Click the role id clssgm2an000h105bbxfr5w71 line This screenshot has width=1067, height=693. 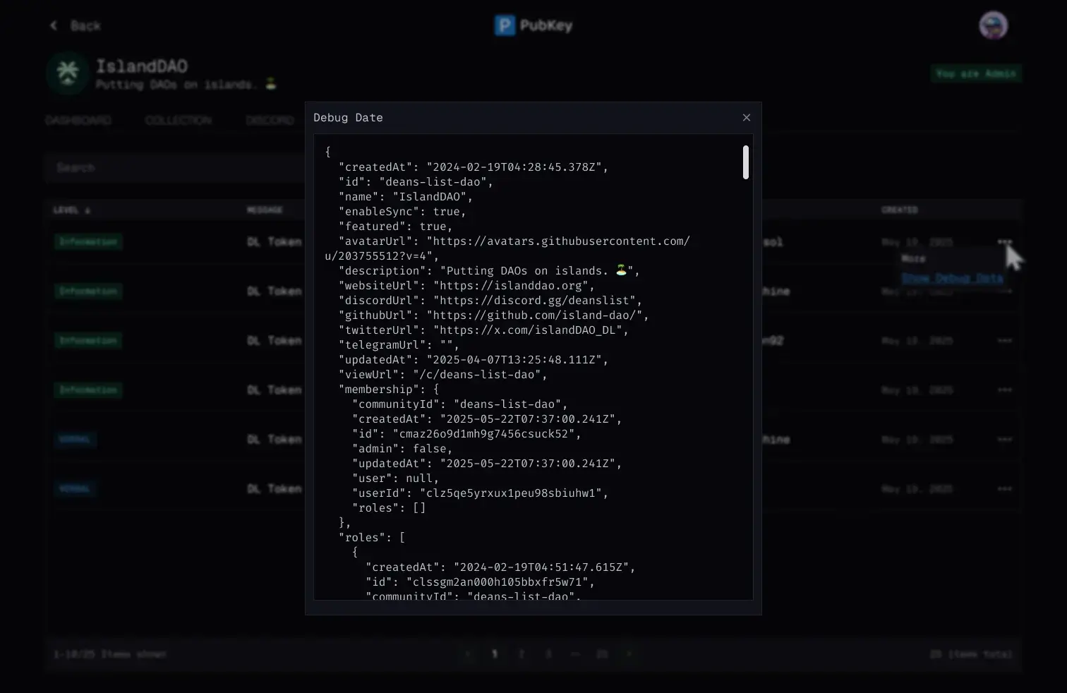pyautogui.click(x=480, y=582)
